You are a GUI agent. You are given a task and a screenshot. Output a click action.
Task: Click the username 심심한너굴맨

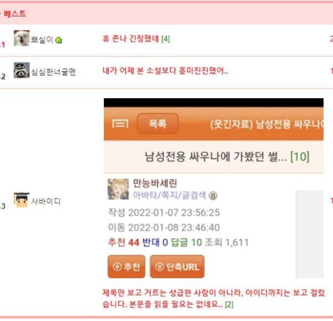click(x=53, y=72)
